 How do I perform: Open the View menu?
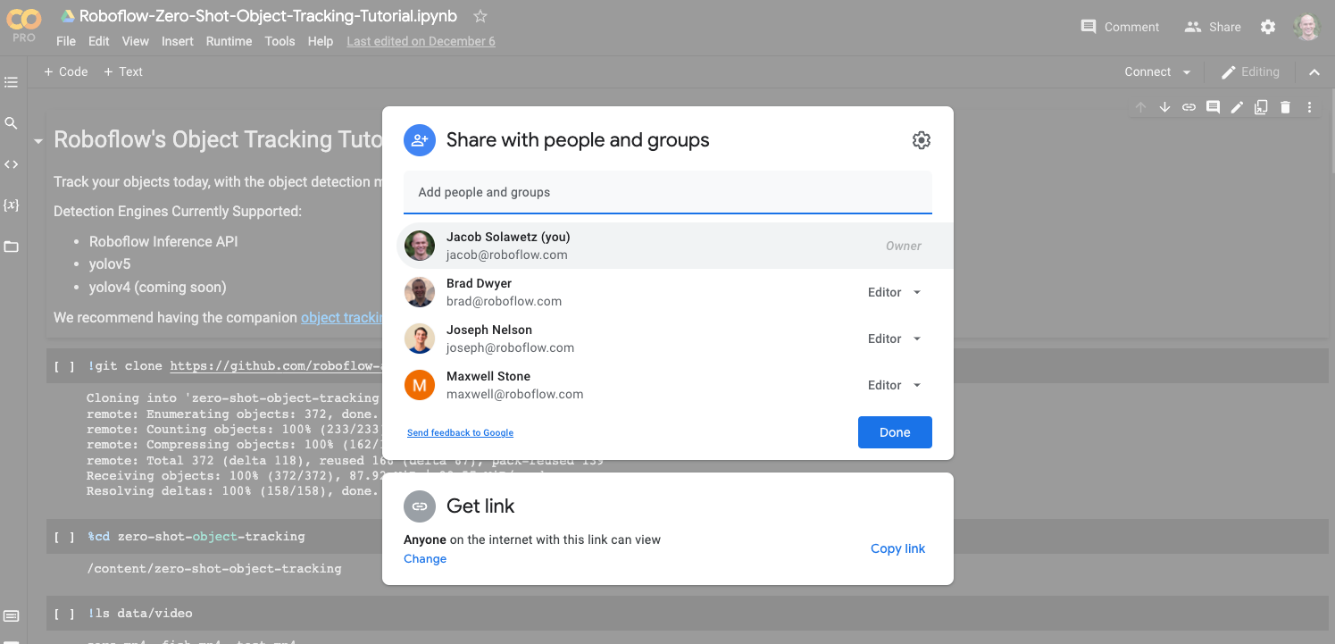coord(136,41)
